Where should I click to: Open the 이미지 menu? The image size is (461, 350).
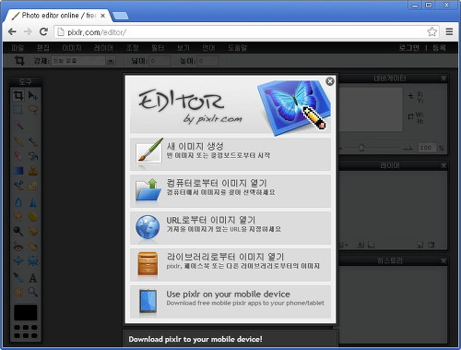[72, 48]
